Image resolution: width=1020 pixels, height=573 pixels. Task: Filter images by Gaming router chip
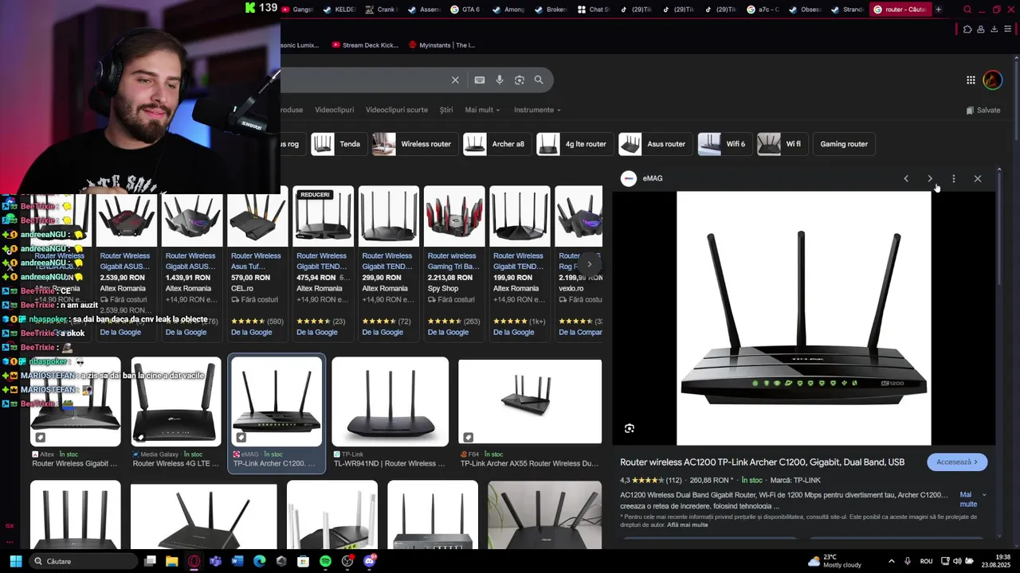click(844, 144)
